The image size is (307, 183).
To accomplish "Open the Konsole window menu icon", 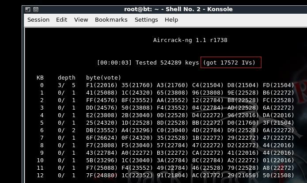I will coord(28,9).
